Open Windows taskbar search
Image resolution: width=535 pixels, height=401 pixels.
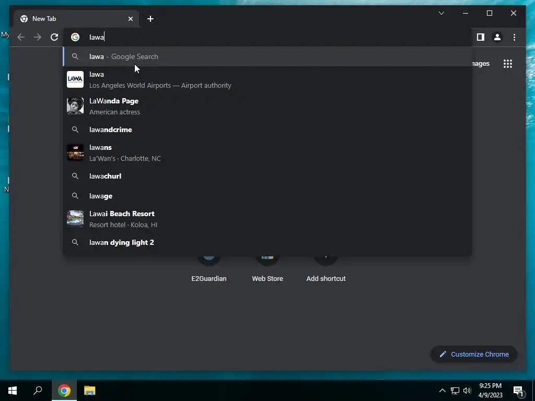click(x=38, y=391)
